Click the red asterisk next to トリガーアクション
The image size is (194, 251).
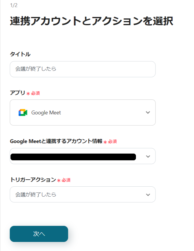[59, 180]
